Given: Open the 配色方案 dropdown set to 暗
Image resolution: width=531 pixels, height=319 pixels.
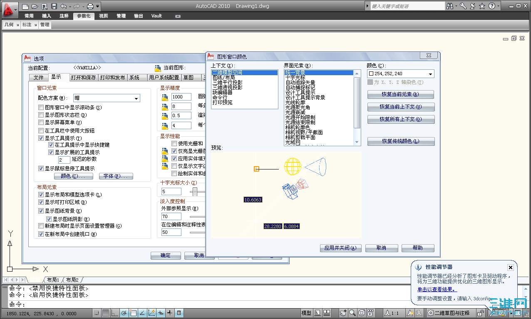Looking at the screenshot, I should [x=137, y=98].
